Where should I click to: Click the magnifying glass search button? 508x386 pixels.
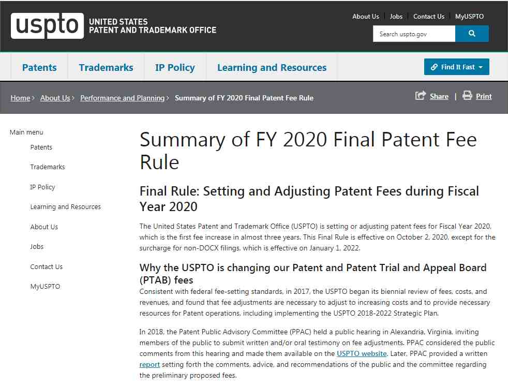click(472, 34)
